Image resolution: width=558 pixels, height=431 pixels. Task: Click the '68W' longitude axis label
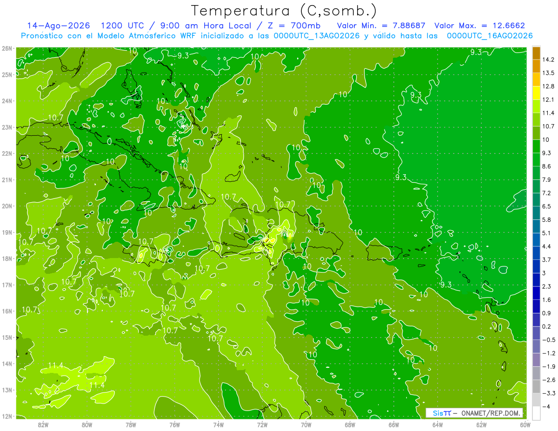click(x=350, y=424)
